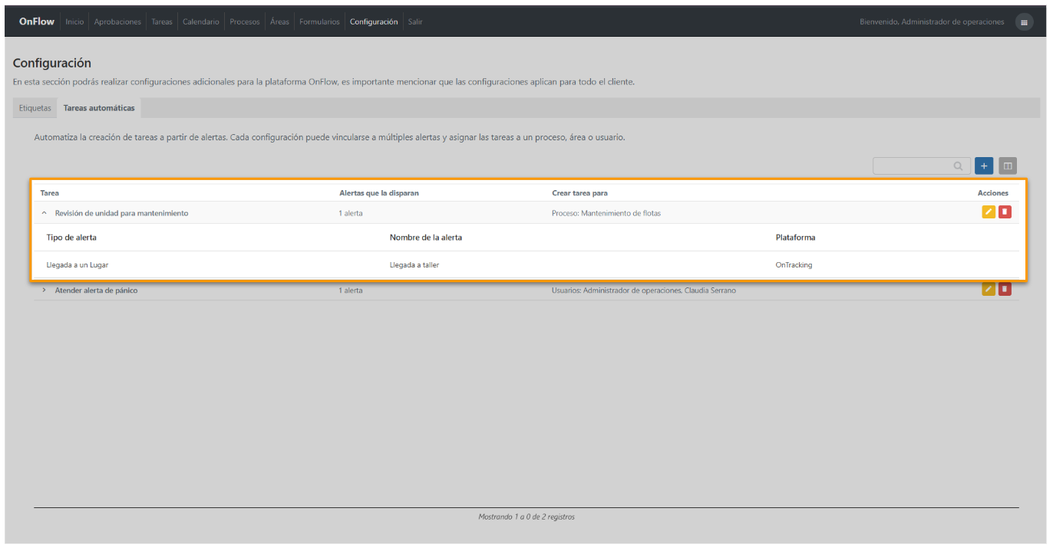
Task: Select Configuración in the navbar
Action: [374, 21]
